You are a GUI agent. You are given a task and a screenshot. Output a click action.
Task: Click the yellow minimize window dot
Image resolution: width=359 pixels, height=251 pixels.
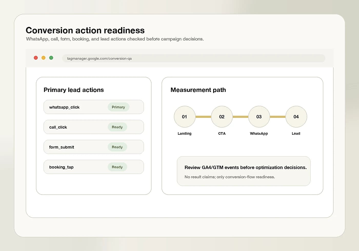44,58
